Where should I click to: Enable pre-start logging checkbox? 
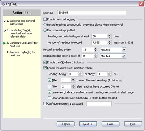point(45,19)
